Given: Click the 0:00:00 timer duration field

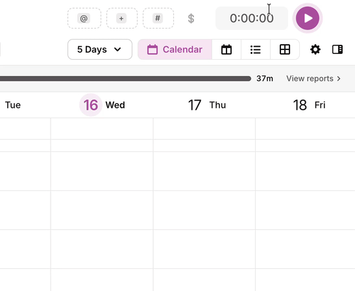Looking at the screenshot, I should click(x=252, y=18).
